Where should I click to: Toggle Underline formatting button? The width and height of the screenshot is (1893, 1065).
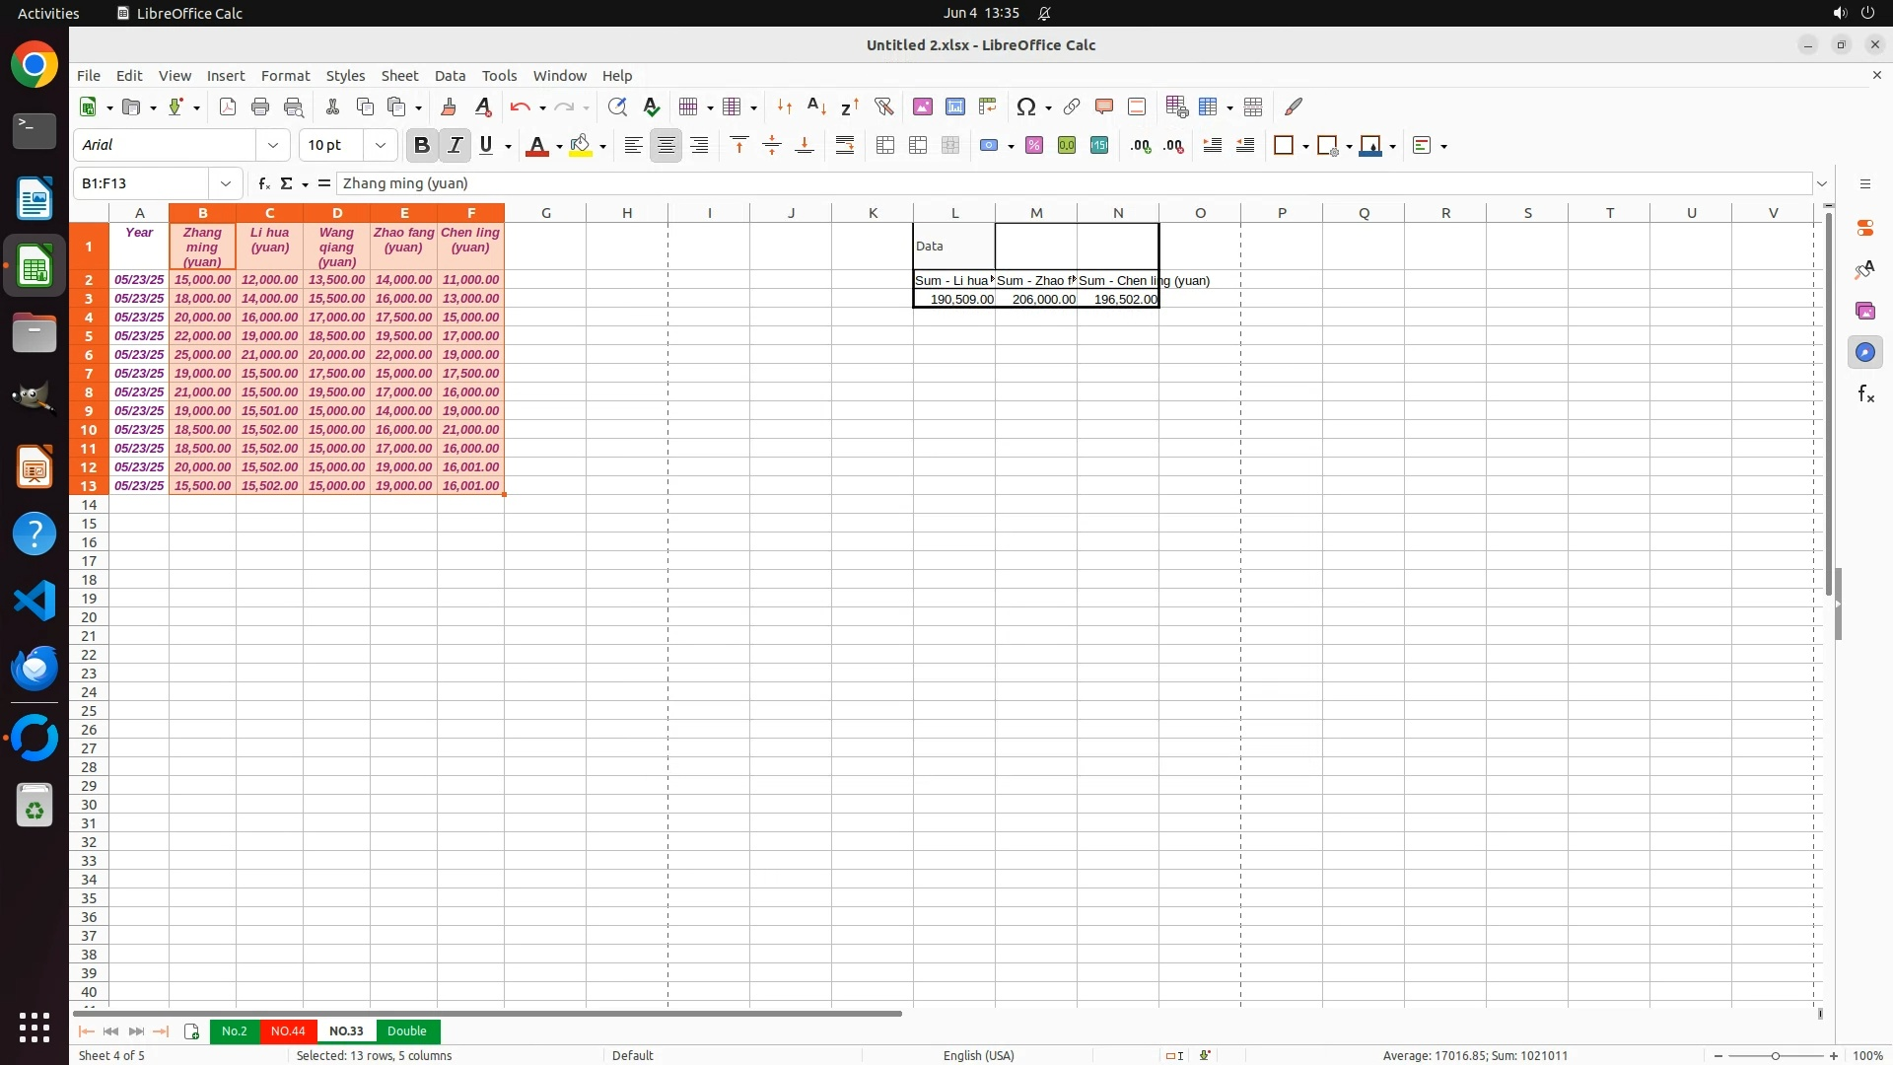pyautogui.click(x=486, y=146)
